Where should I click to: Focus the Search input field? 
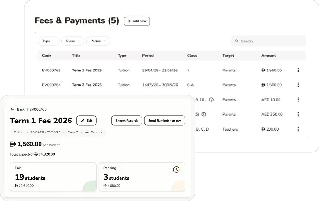point(269,41)
